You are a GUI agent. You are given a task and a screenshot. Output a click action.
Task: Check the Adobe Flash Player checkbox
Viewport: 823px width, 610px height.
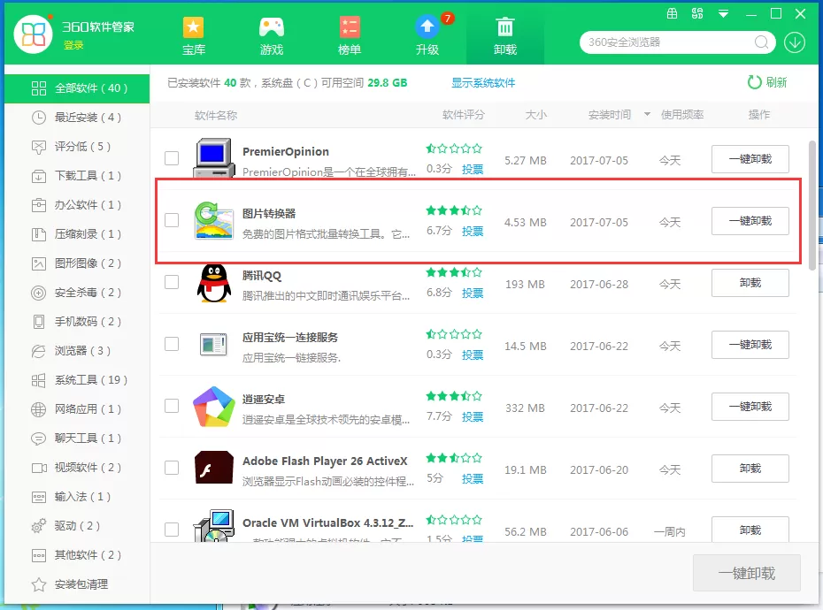tap(172, 468)
